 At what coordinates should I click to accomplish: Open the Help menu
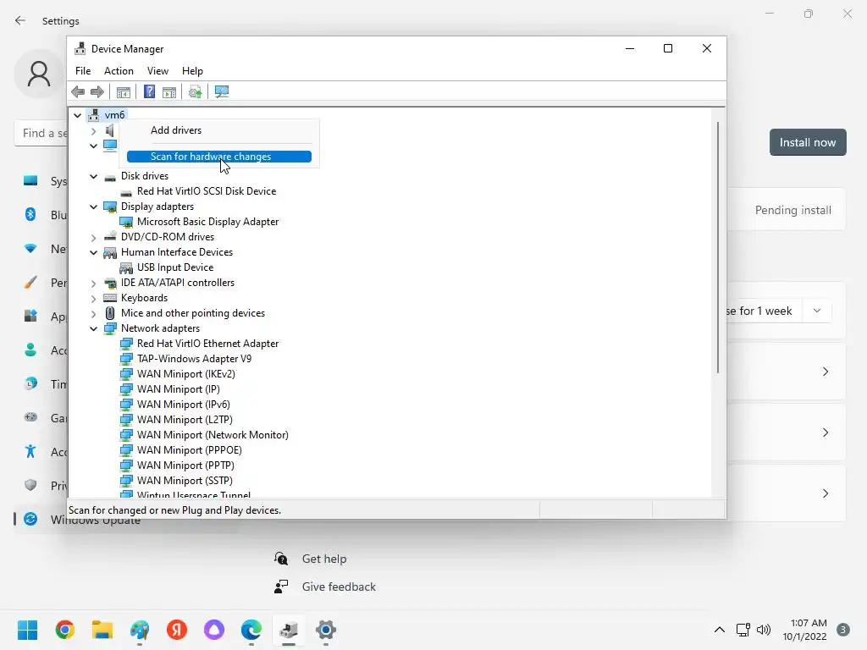[192, 71]
